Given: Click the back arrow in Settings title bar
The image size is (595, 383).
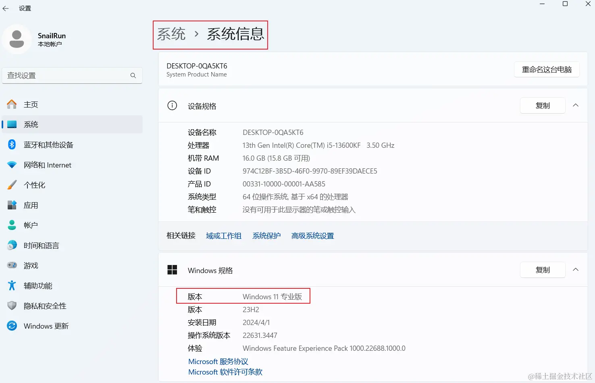Looking at the screenshot, I should pos(6,8).
